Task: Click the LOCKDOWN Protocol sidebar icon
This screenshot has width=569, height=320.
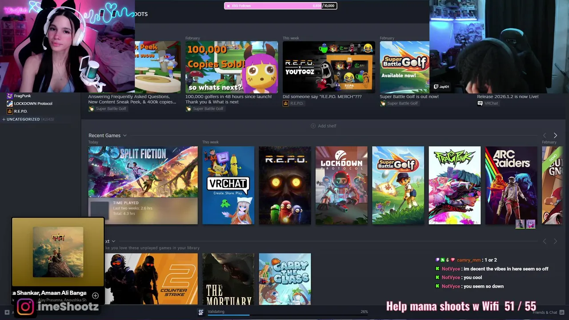Action: pyautogui.click(x=10, y=104)
